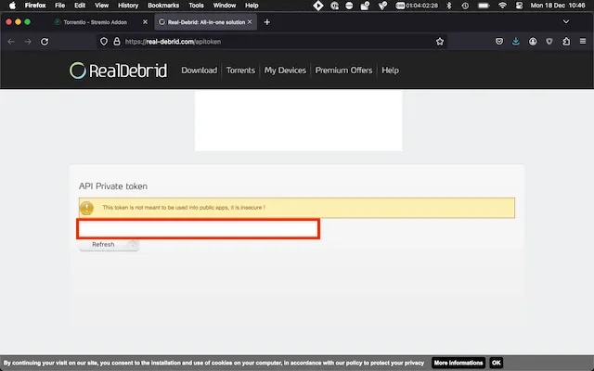
Task: Click the date and time in menu bar
Action: pyautogui.click(x=558, y=6)
